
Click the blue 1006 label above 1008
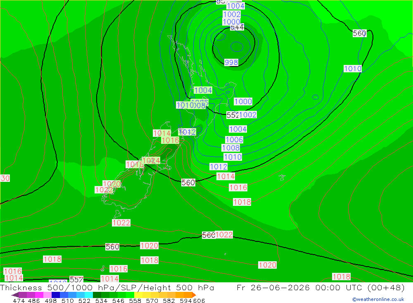point(234,139)
